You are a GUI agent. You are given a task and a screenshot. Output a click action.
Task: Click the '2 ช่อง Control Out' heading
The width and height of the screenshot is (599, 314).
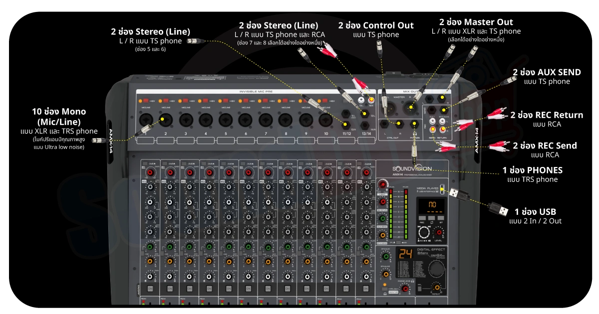376,25
